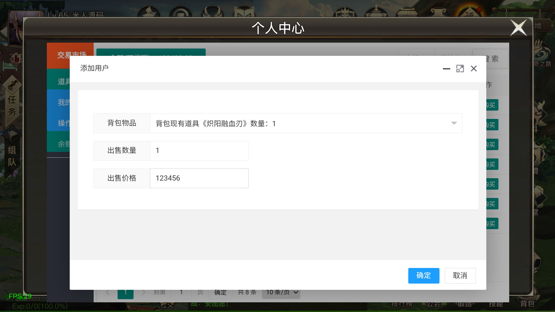This screenshot has width=555, height=312.
Task: Open the sidebar tab starting with 我的
Action: pos(58,102)
